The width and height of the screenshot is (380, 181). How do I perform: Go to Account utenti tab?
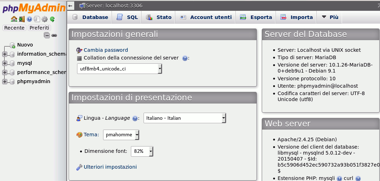(x=206, y=17)
